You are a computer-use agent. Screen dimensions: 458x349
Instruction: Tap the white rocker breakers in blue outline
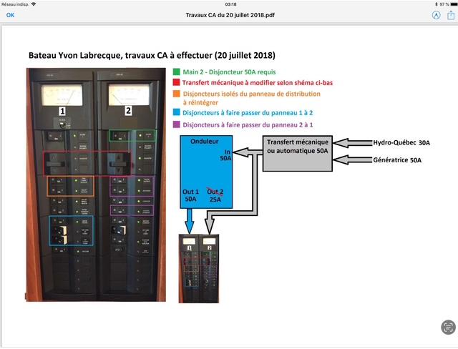[x=61, y=235]
